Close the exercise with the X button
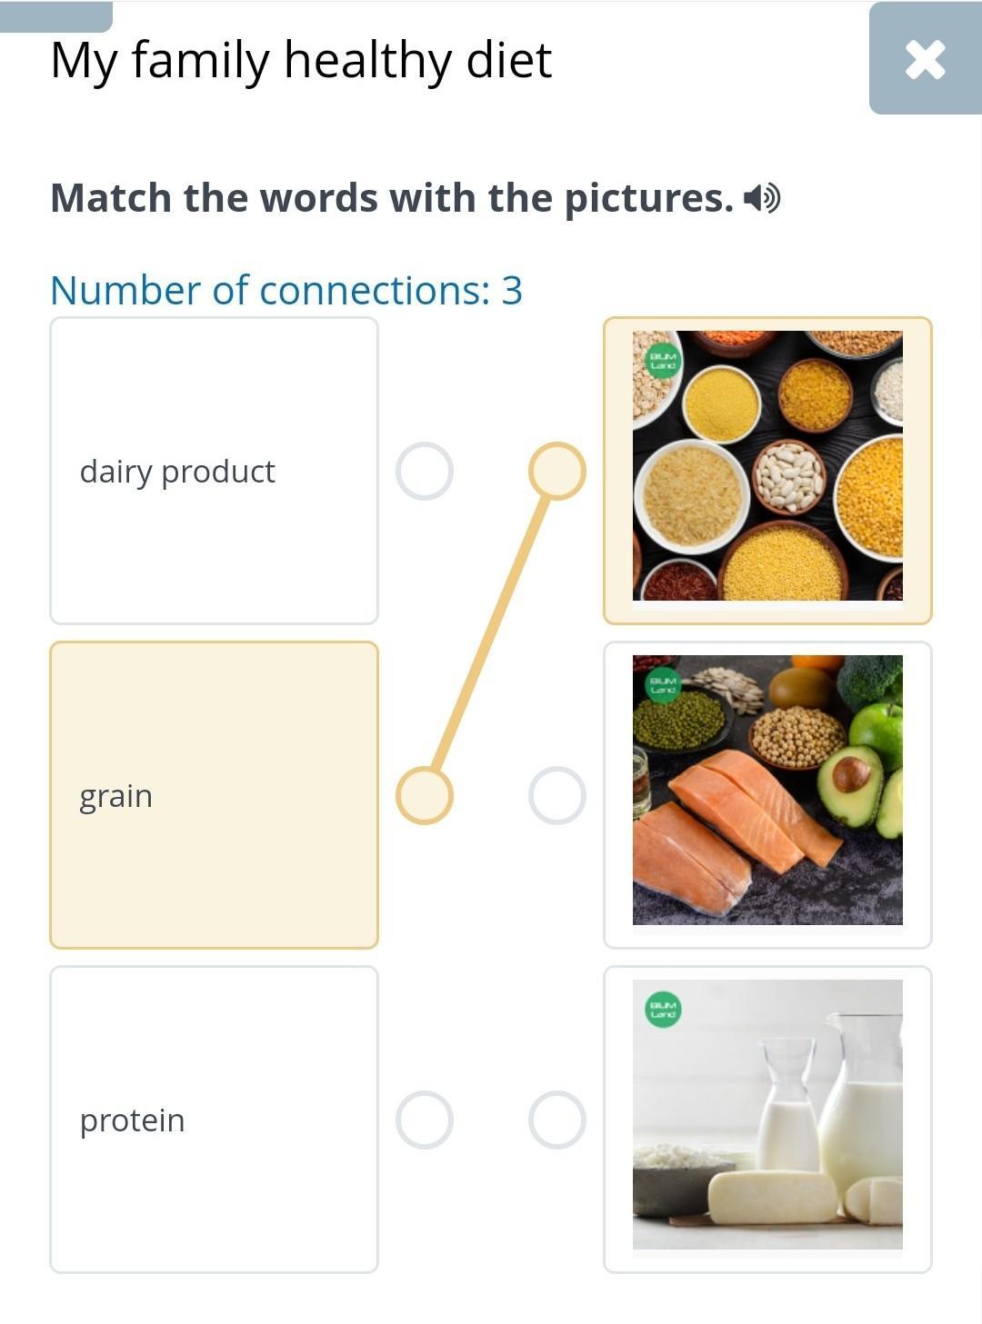Screen dimensions: 982x1324 pyautogui.click(x=925, y=59)
